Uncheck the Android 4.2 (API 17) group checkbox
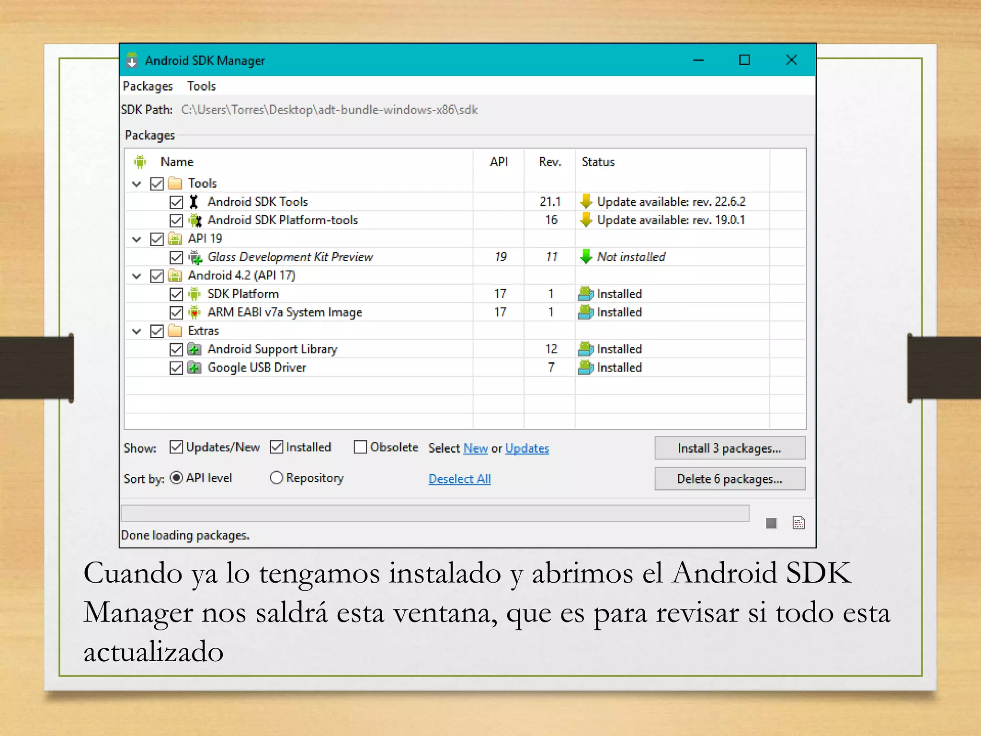 pos(157,276)
